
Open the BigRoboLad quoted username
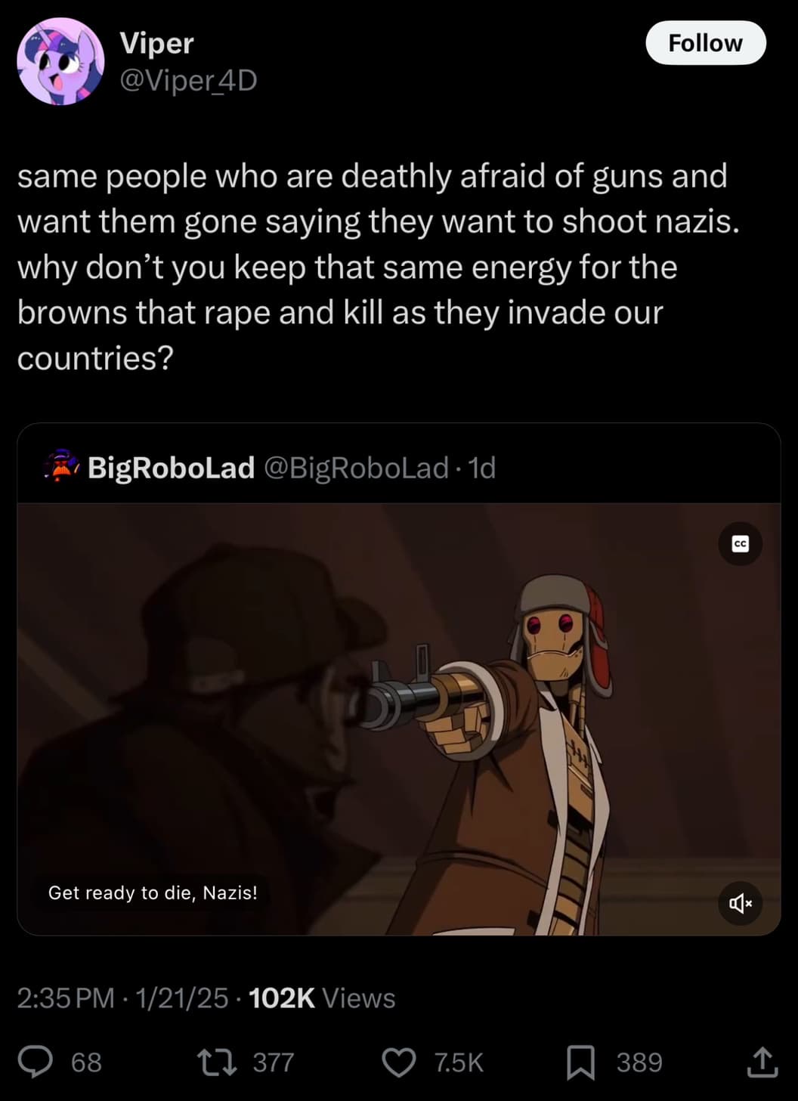pos(172,468)
